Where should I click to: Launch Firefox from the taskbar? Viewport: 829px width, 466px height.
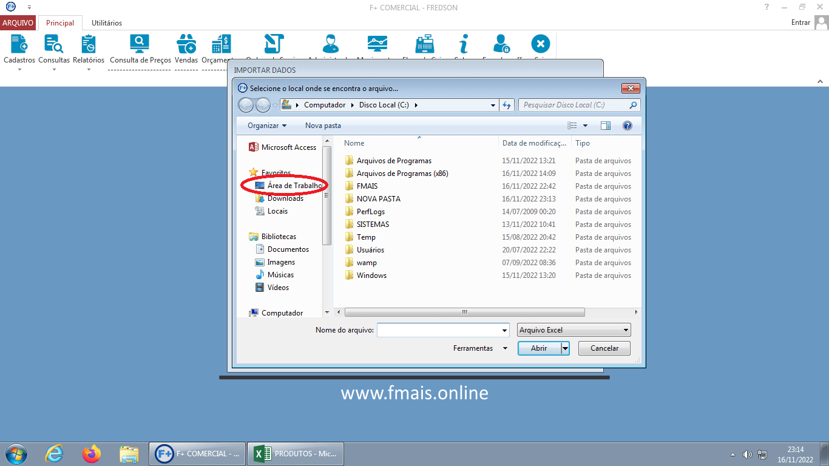pos(92,453)
